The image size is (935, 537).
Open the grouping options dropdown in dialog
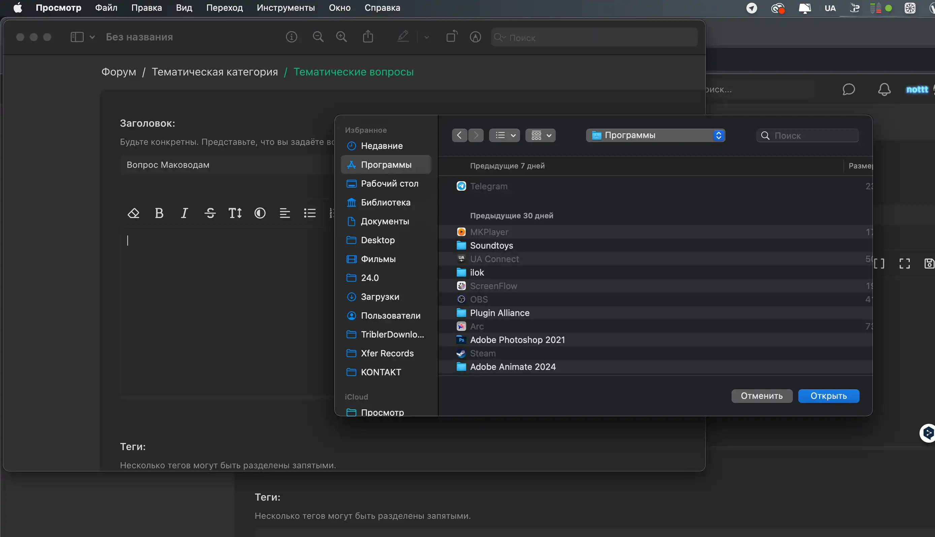pyautogui.click(x=541, y=135)
